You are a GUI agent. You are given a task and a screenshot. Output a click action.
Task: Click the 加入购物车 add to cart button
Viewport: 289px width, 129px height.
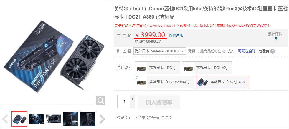159,102
